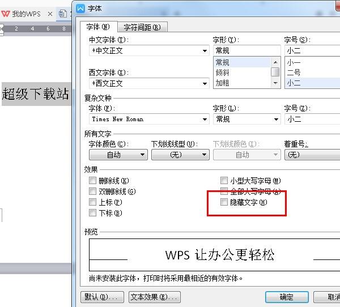Check the 小型大写字母 option
340x307 pixels.
point(224,180)
